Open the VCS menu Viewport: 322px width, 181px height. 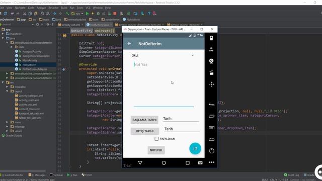[x=88, y=8]
